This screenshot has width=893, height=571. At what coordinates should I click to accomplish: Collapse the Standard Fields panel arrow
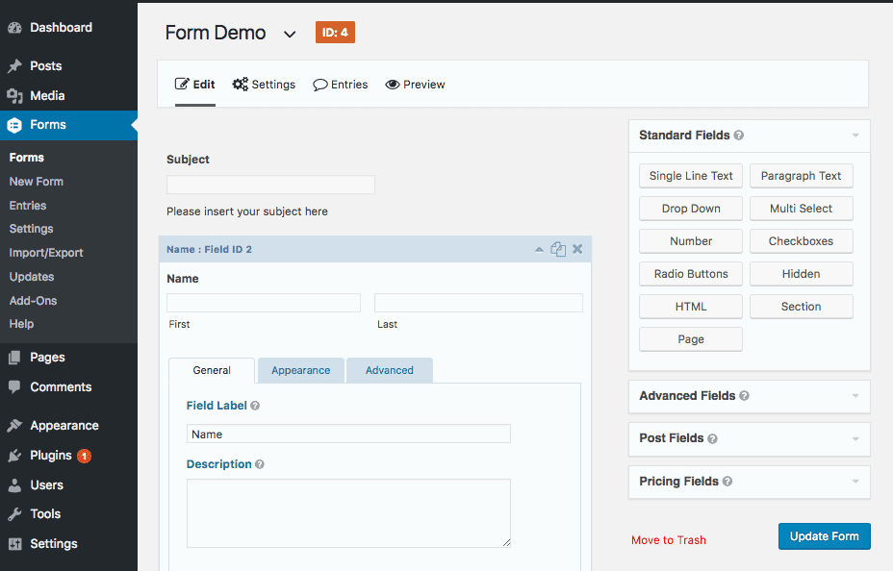tap(855, 136)
